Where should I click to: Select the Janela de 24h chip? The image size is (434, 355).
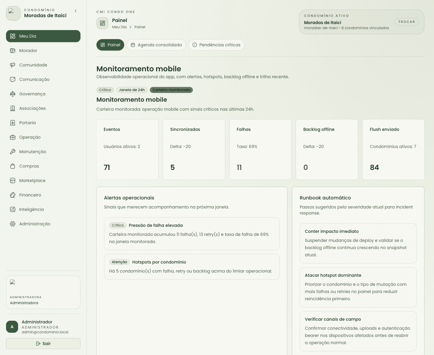point(132,90)
